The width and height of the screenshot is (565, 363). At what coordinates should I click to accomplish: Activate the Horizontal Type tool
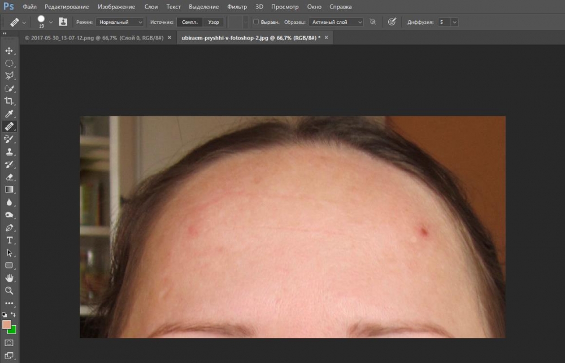[9, 240]
